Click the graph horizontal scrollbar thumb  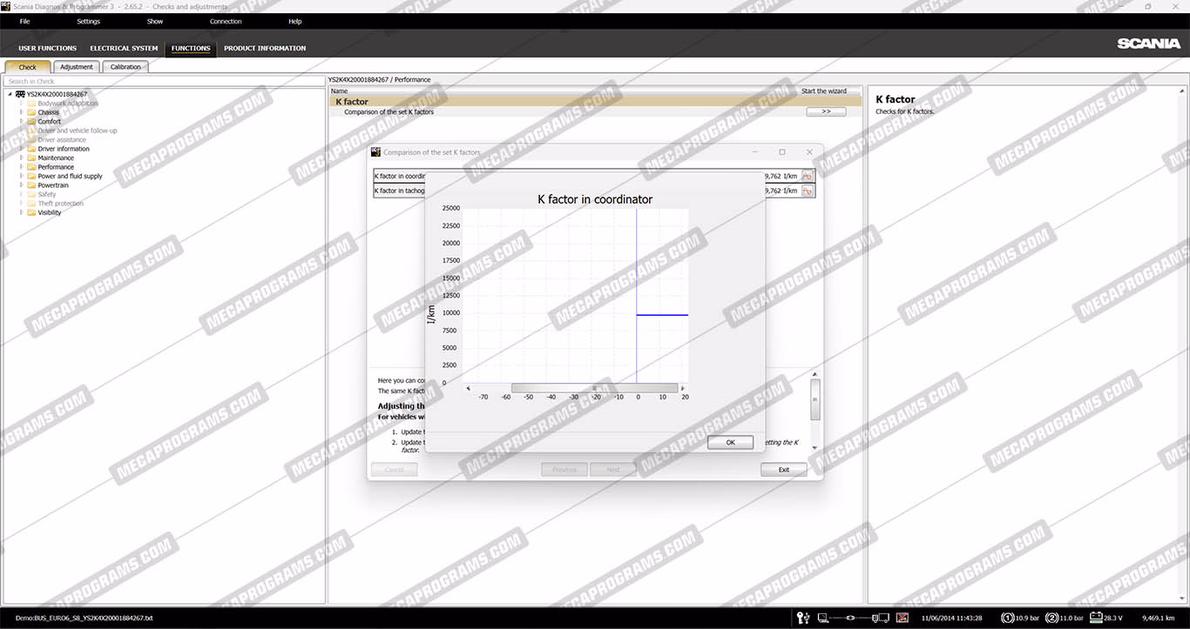click(x=594, y=388)
